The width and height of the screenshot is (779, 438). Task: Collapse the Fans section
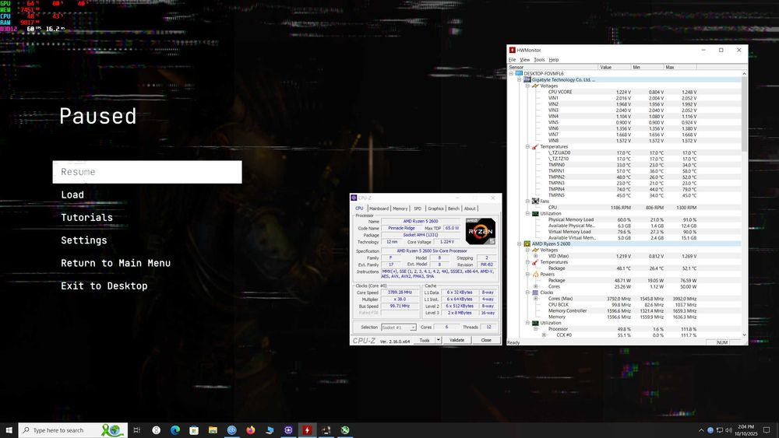tap(527, 201)
